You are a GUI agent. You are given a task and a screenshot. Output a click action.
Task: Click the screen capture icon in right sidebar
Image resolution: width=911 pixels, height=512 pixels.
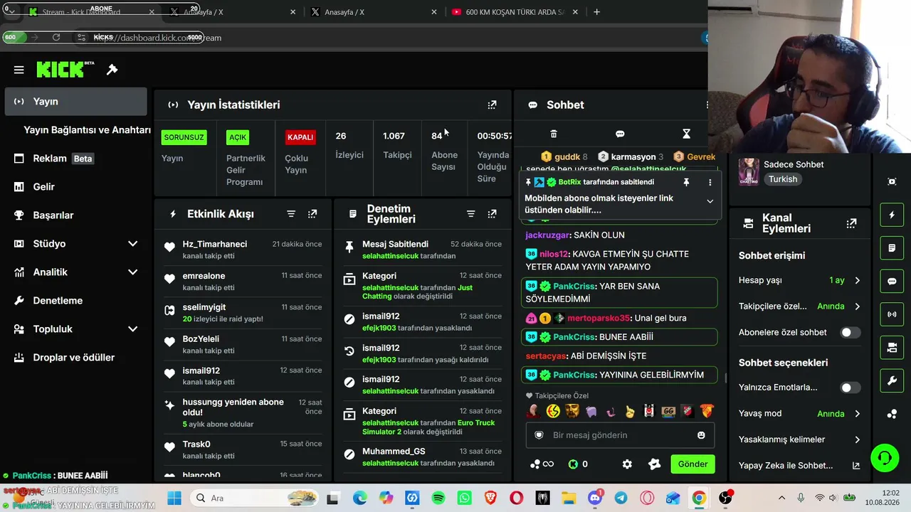[892, 181]
